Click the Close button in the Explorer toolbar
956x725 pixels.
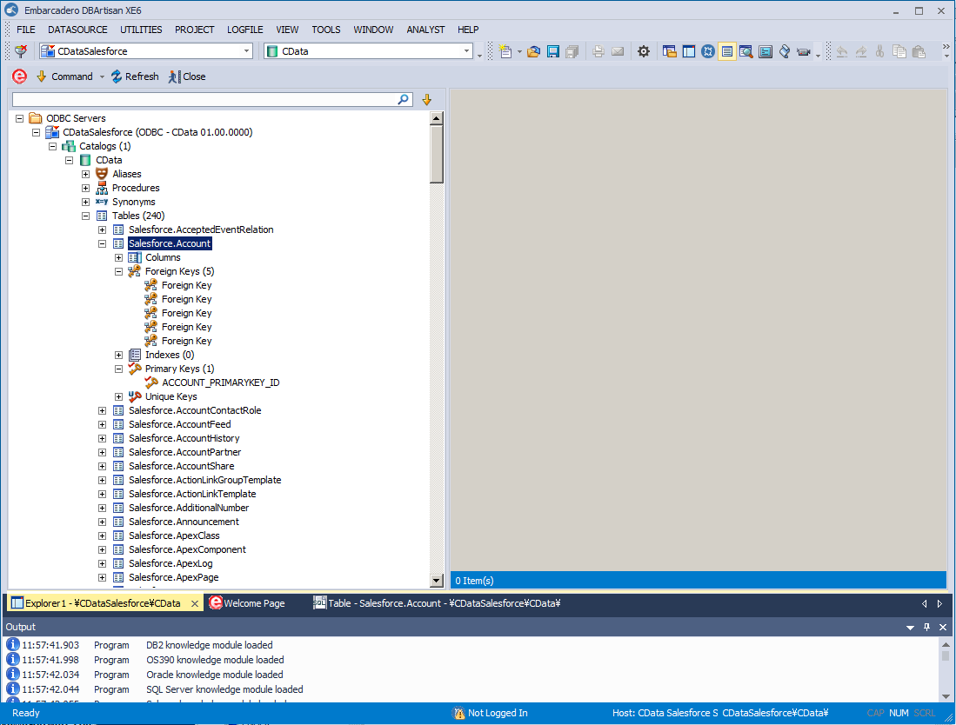click(x=187, y=76)
